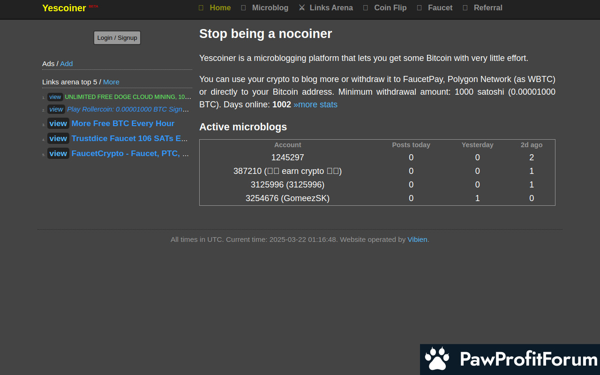Click the Add link next to Ads
The image size is (600, 375).
tap(67, 63)
